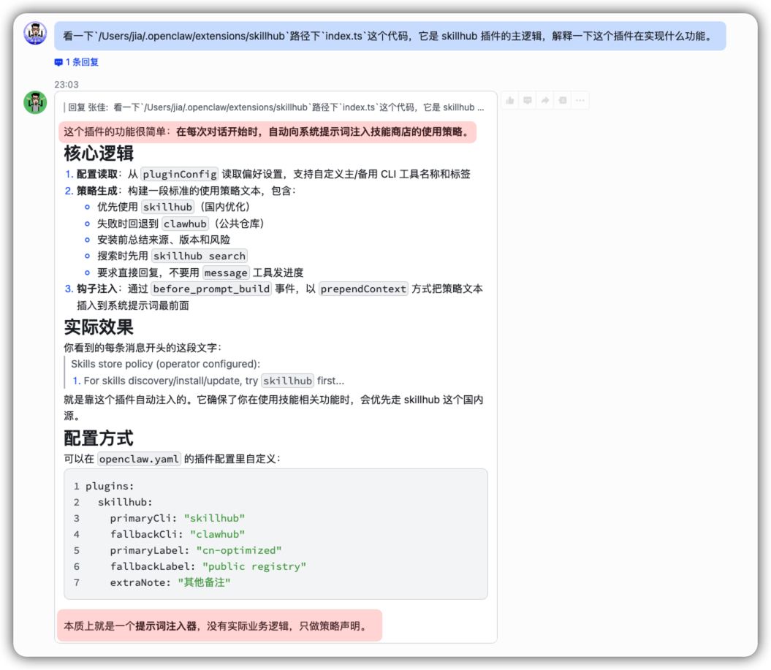The height and width of the screenshot is (670, 771).
Task: Click the prependContext inline code
Action: [363, 289]
